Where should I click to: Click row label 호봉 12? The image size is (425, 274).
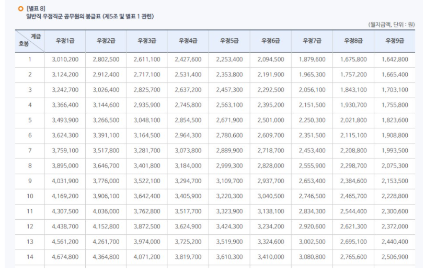(30, 227)
